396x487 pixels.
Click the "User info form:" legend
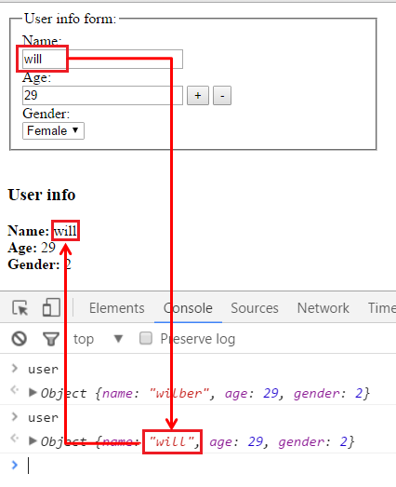[x=70, y=19]
